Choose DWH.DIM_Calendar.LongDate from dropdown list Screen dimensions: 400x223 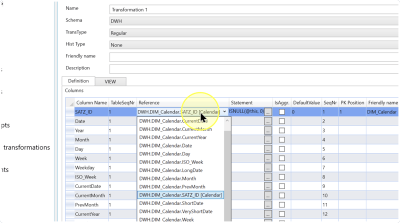pos(180,170)
